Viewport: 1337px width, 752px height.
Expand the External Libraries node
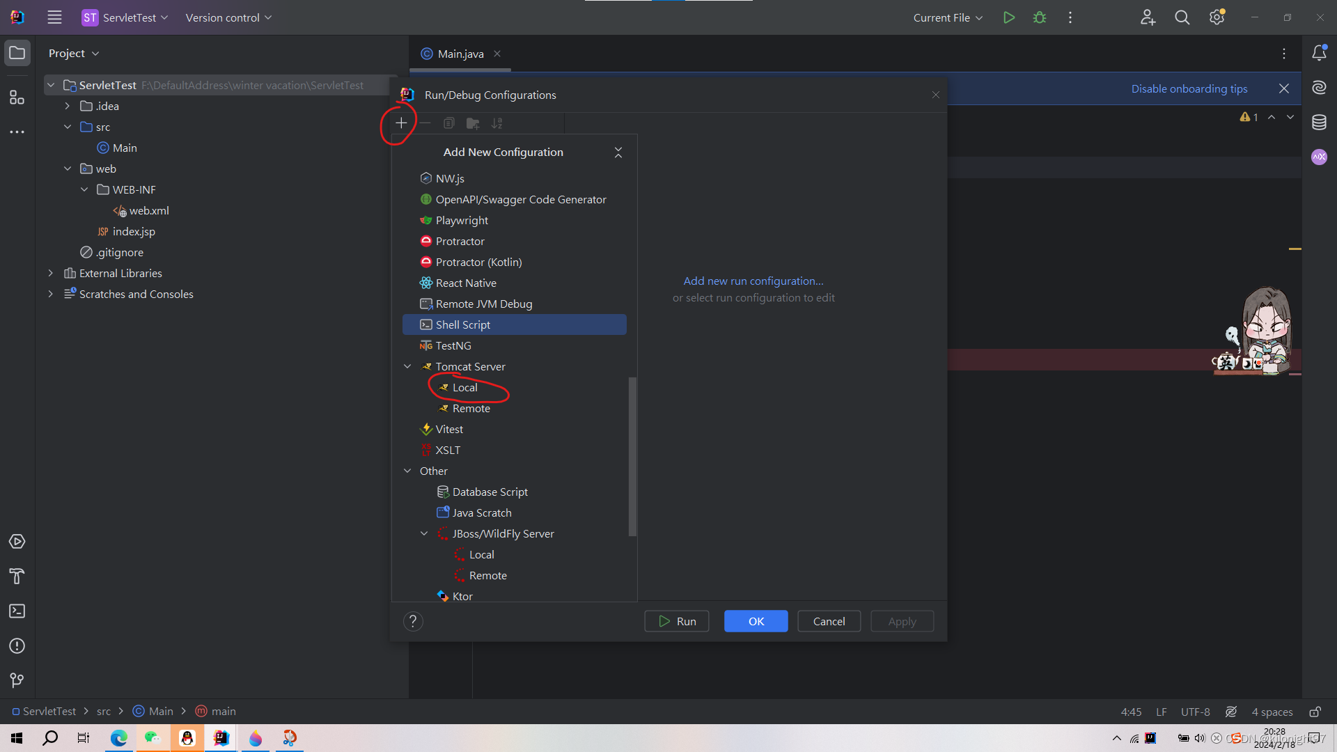pos(50,273)
